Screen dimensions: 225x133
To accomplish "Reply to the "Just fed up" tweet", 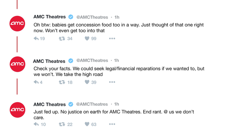I will pyautogui.click(x=36, y=124).
